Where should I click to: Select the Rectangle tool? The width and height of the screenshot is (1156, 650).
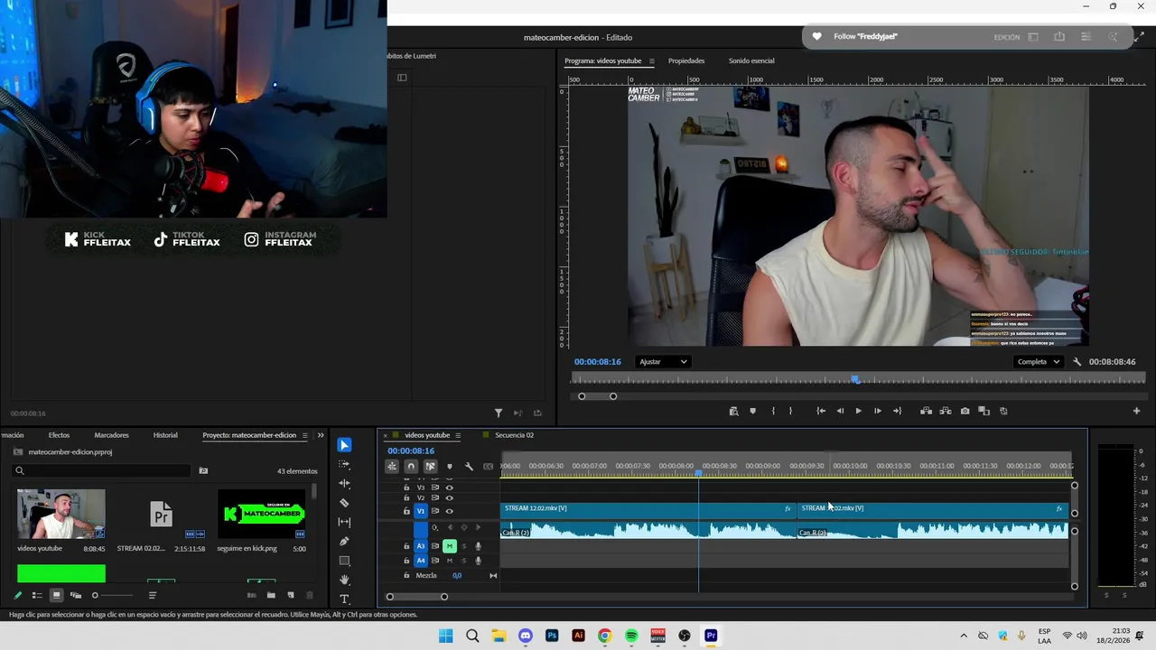pyautogui.click(x=344, y=561)
